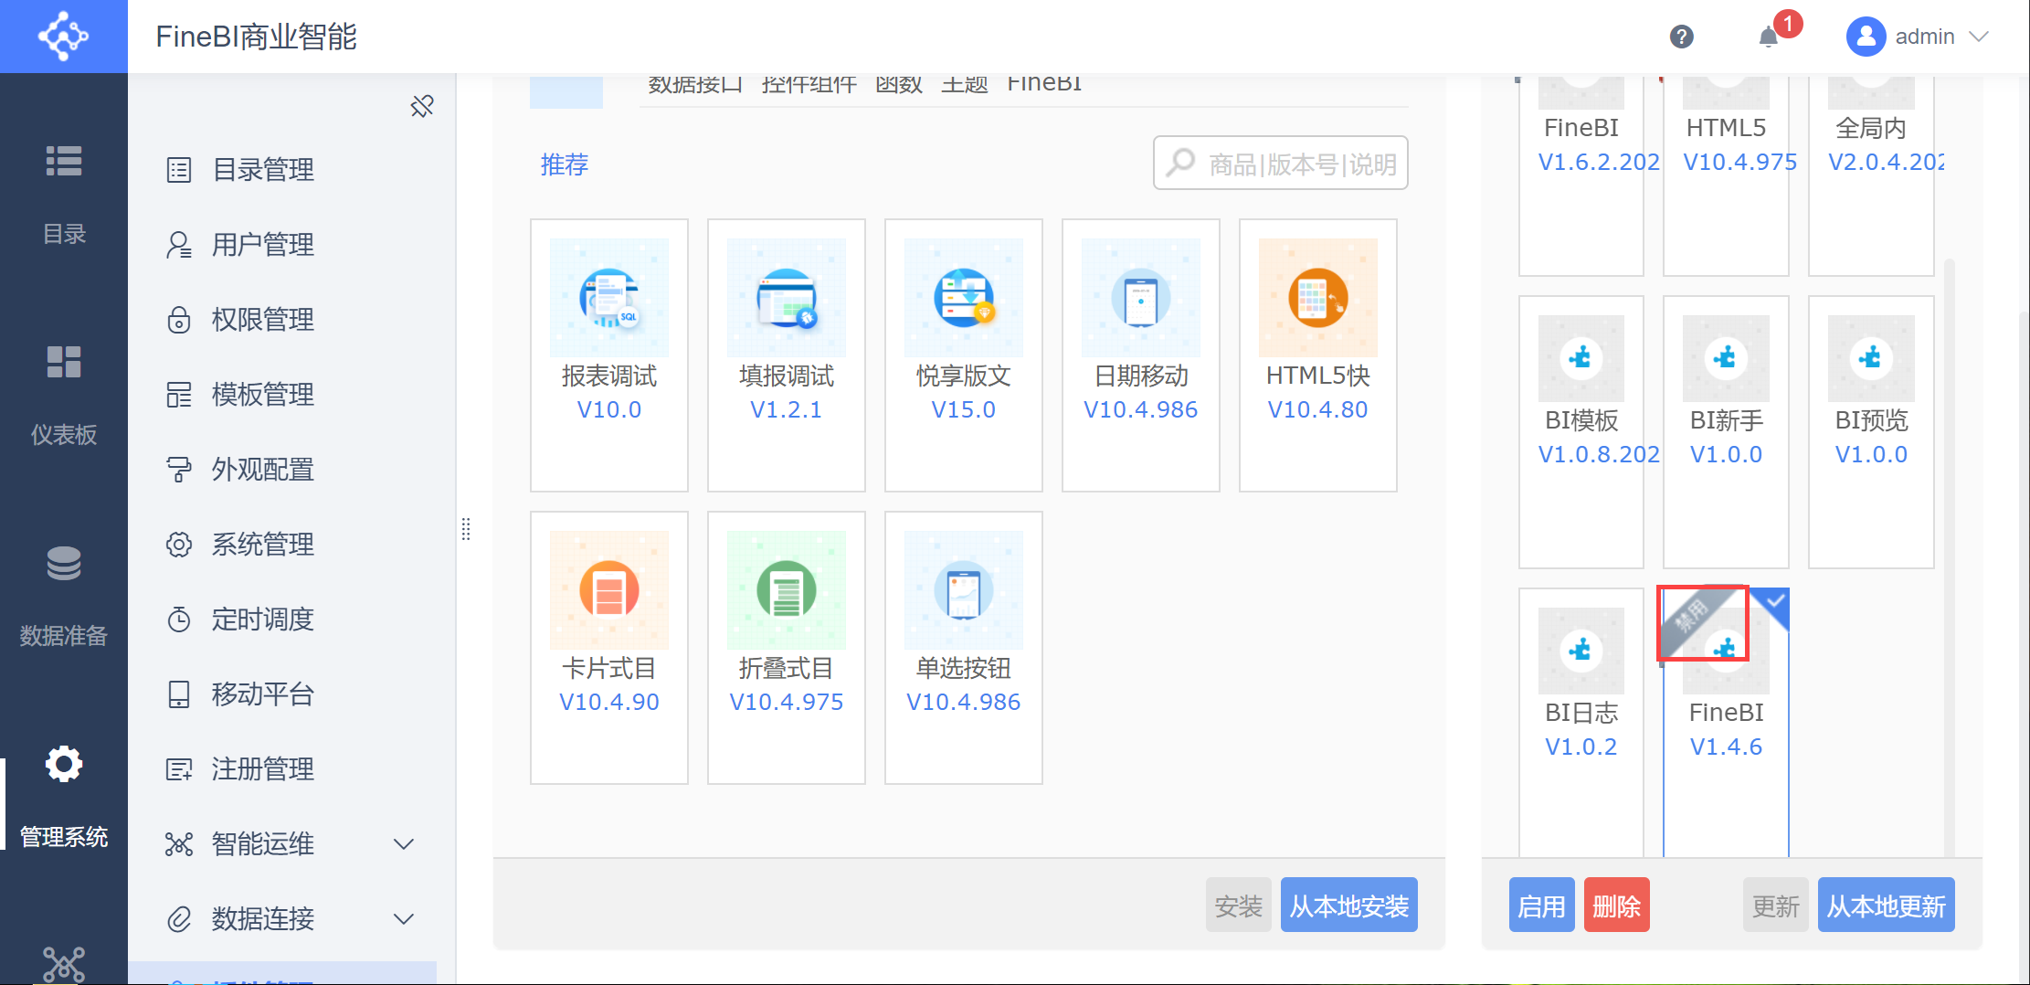Delete the plugin with 删除 button
The height and width of the screenshot is (985, 2030).
1617,906
